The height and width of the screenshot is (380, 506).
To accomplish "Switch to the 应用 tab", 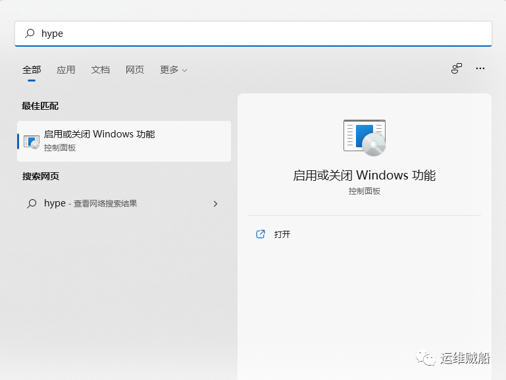I will 66,70.
